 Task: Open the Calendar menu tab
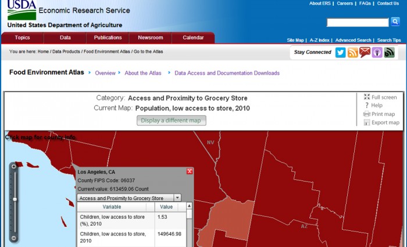[x=193, y=38]
